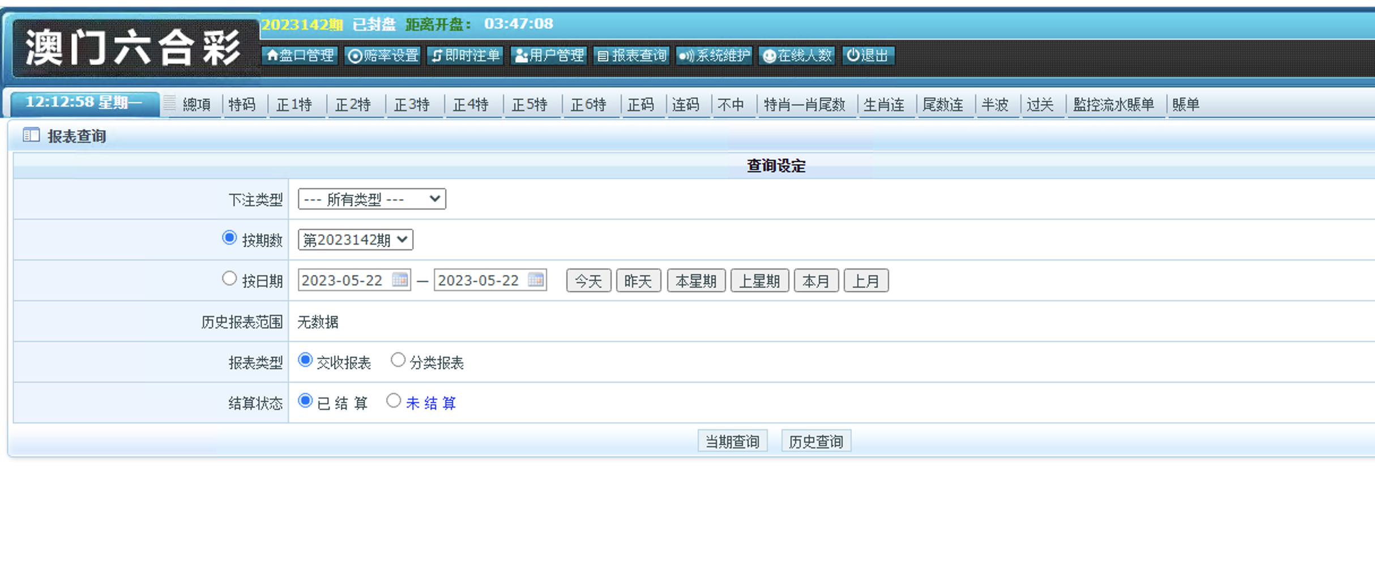Open the 監控流水賬单 tab

(x=1113, y=105)
